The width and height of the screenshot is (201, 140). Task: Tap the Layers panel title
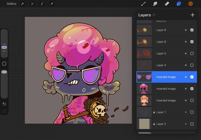click(145, 15)
